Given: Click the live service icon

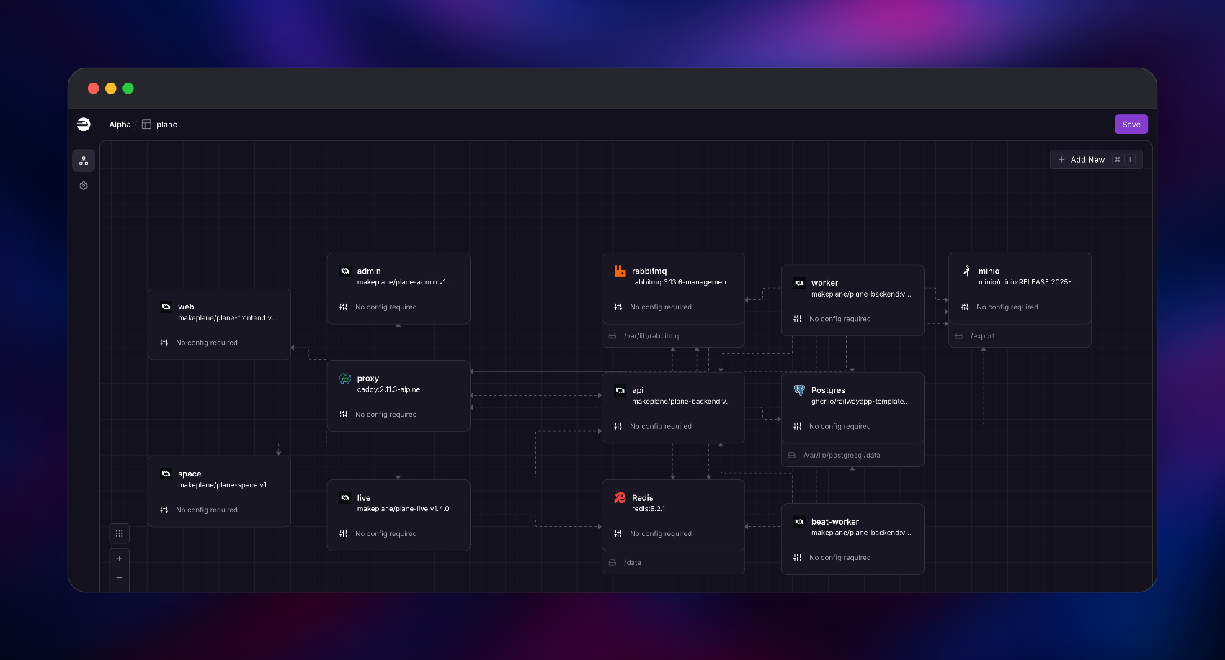Looking at the screenshot, I should pos(345,497).
